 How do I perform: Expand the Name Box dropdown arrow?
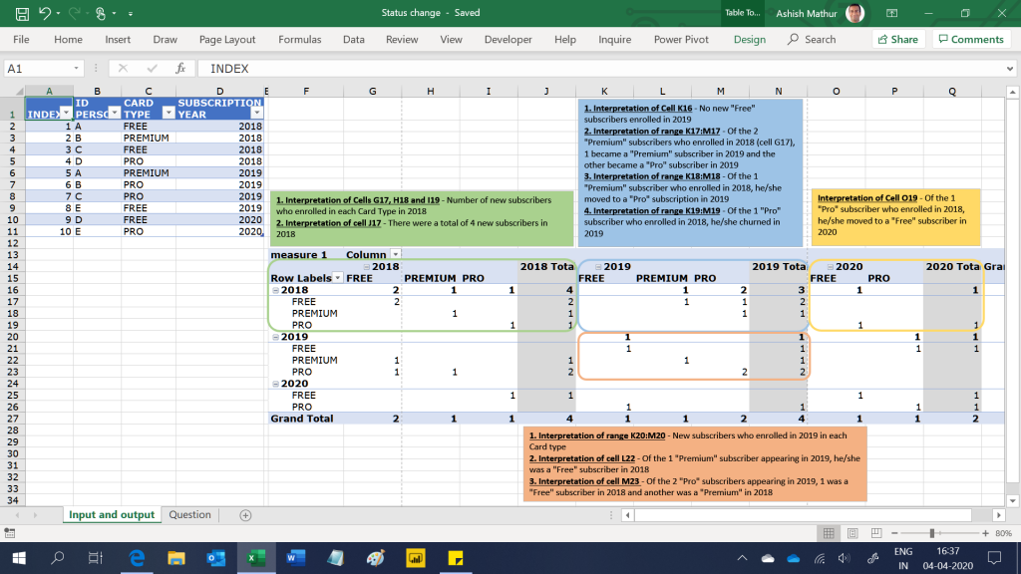click(76, 69)
